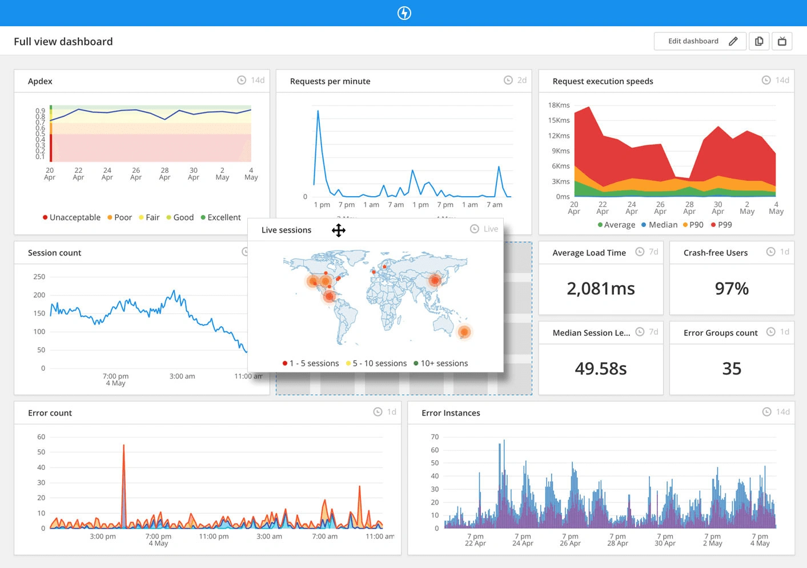
Task: Click the 97% crash-free value
Action: coord(732,289)
